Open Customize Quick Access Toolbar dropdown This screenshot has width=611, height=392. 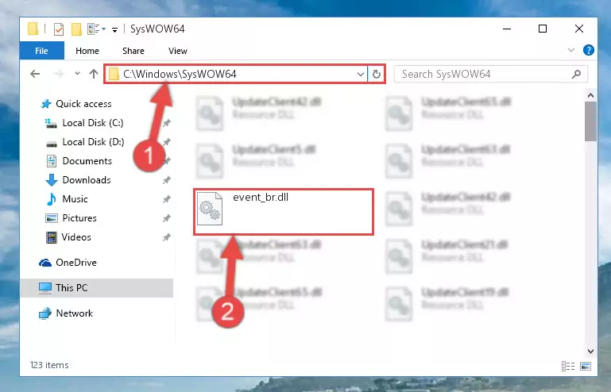coord(114,29)
